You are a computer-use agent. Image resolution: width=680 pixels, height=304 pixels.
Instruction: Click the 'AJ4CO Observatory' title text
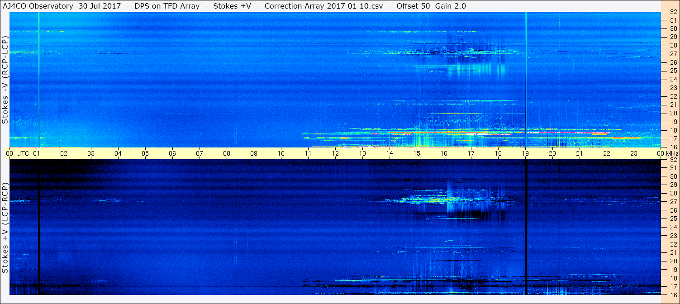click(x=38, y=6)
